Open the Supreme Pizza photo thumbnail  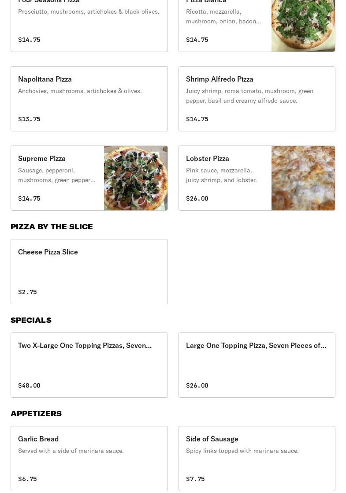(x=136, y=178)
